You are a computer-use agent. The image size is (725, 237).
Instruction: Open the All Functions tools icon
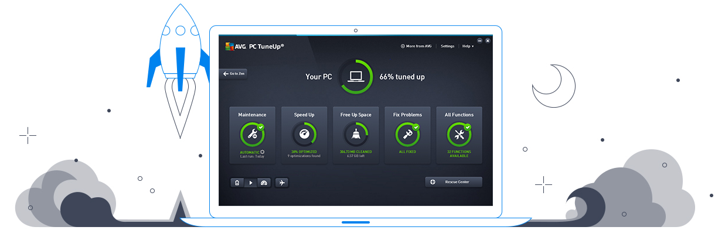tap(459, 135)
